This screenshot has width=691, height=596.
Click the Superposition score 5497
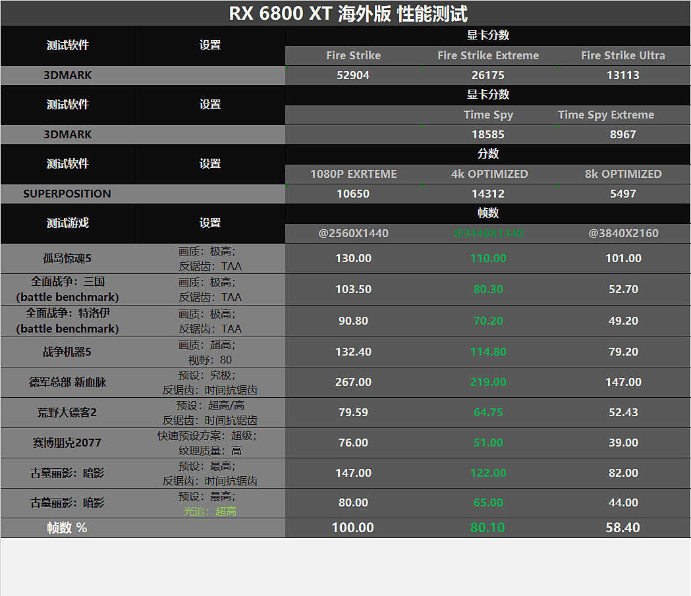point(622,194)
